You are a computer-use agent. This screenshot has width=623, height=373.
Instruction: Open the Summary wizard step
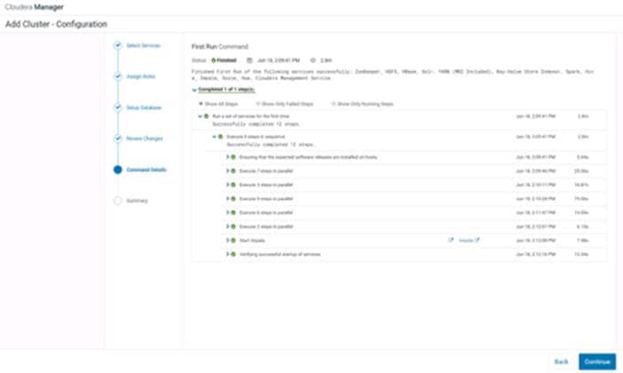137,201
